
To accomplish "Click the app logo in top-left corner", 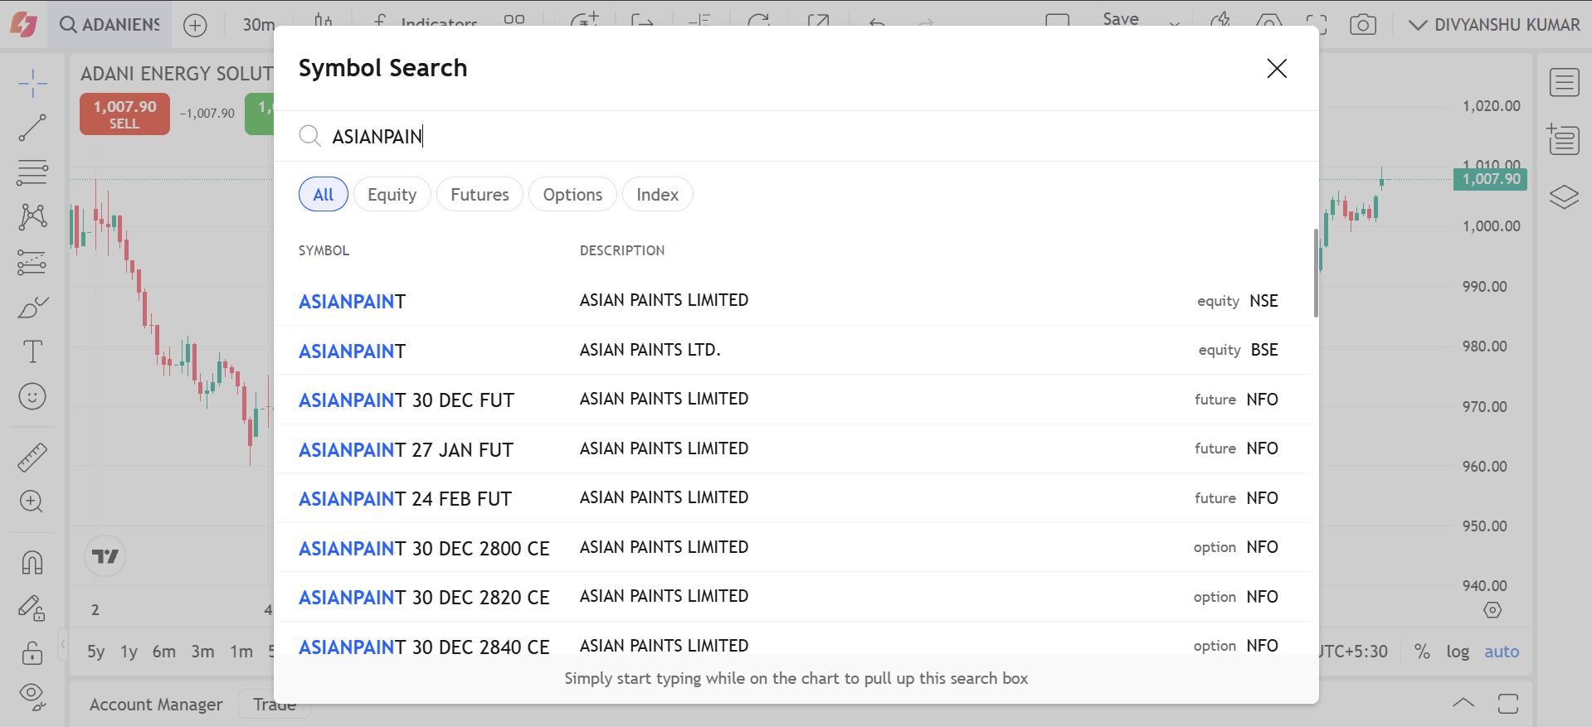I will tap(23, 25).
